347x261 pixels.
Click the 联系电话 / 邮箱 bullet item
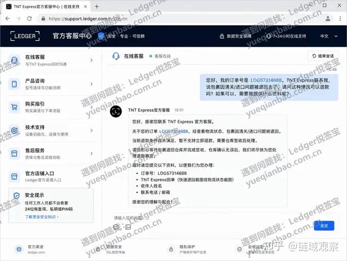(x=155, y=192)
